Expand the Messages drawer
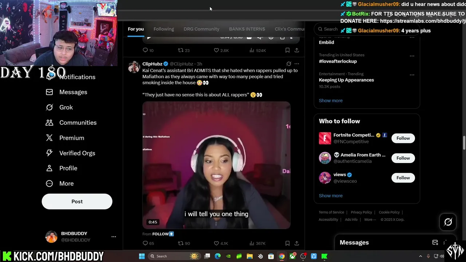This screenshot has height=262, width=466. click(x=445, y=242)
